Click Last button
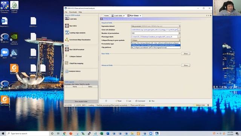 129,101
